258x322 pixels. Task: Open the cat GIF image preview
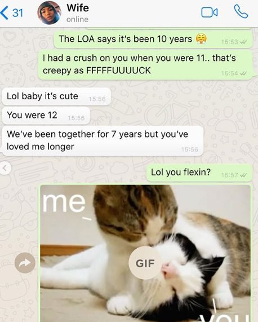click(145, 253)
